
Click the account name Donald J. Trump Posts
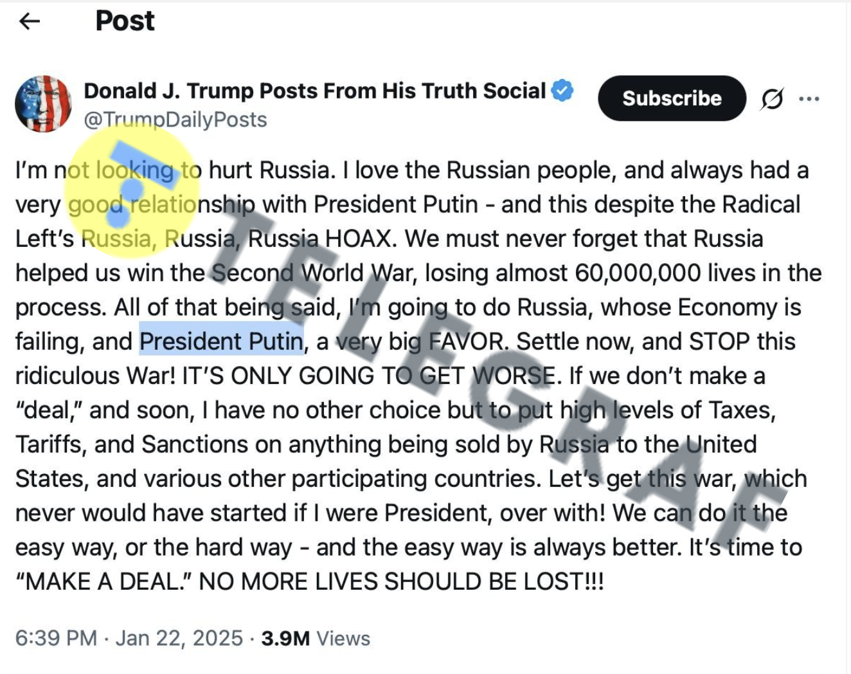click(x=314, y=91)
